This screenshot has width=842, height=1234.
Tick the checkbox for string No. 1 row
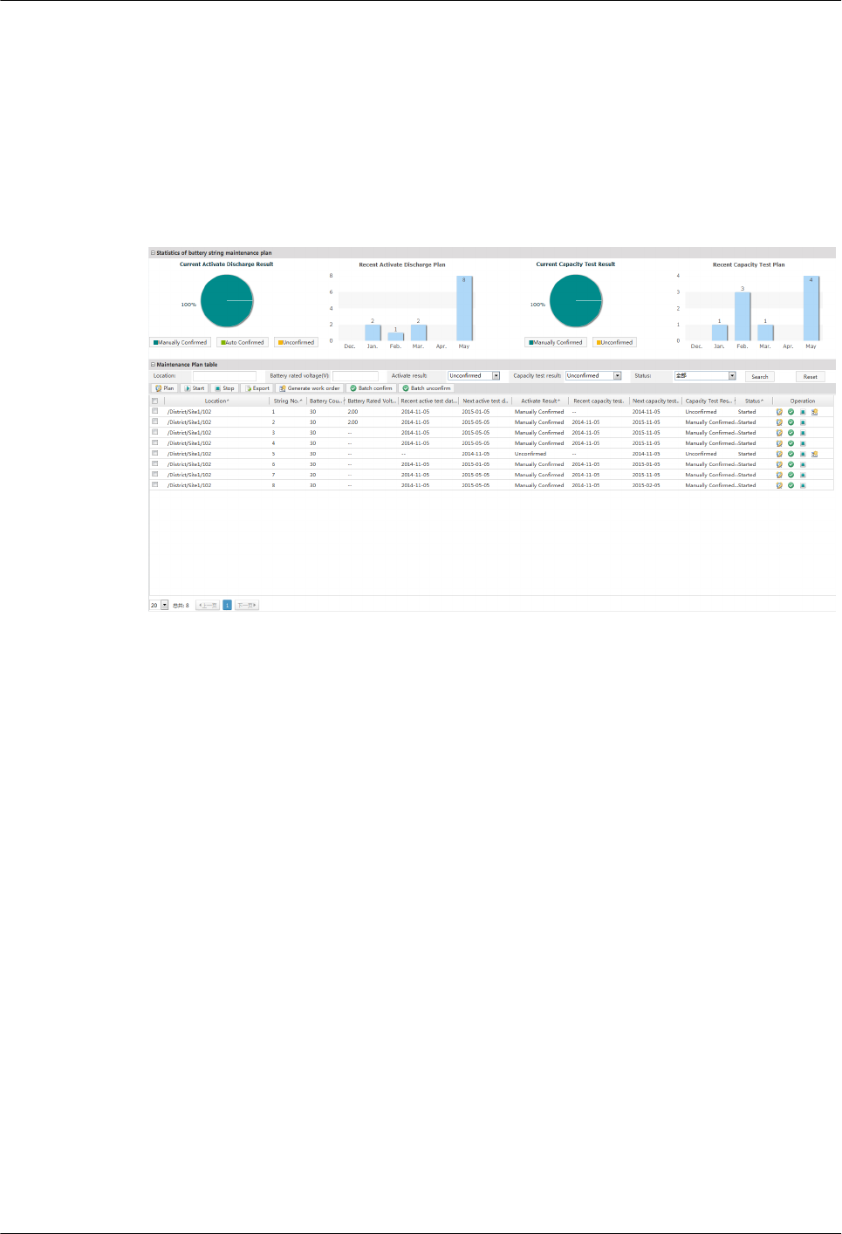pyautogui.click(x=155, y=411)
